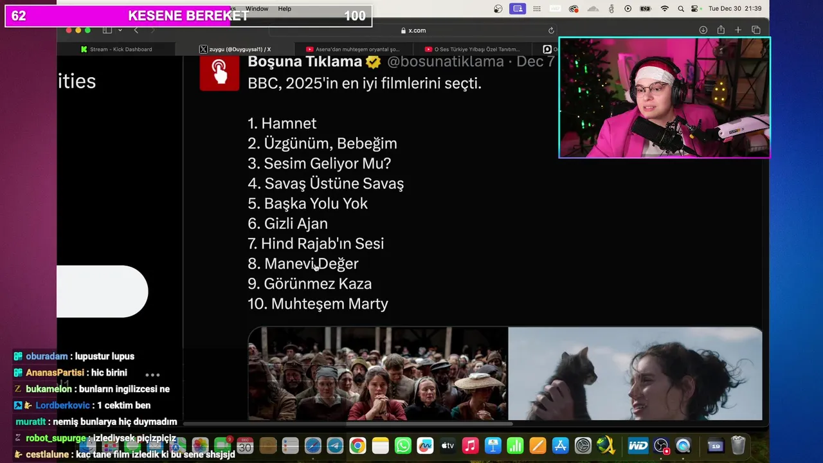Click the white pill button in sidebar

pyautogui.click(x=102, y=291)
